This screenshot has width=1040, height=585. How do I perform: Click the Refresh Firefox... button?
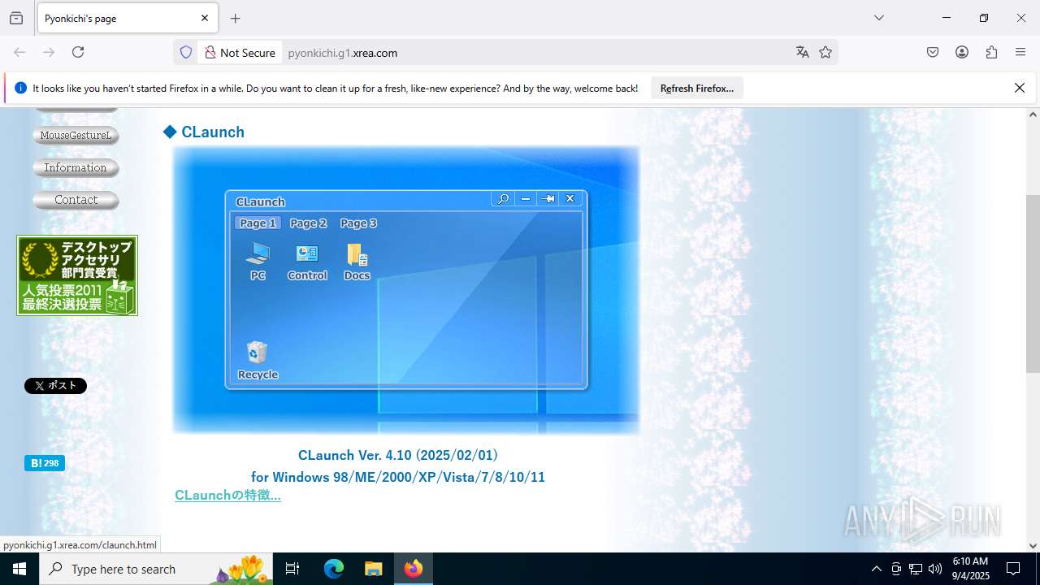pos(697,88)
